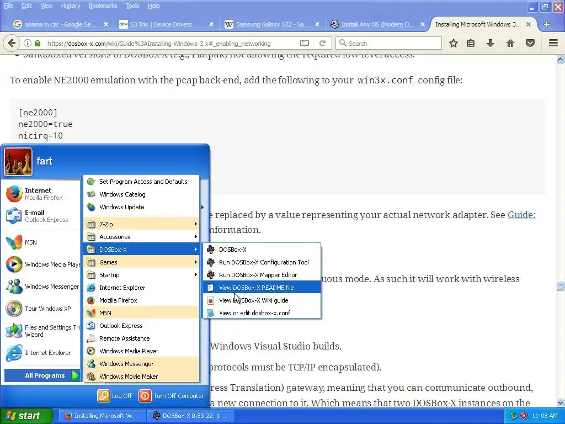Reload the page with the refresh icon
This screenshot has width=565, height=424.
(x=322, y=43)
